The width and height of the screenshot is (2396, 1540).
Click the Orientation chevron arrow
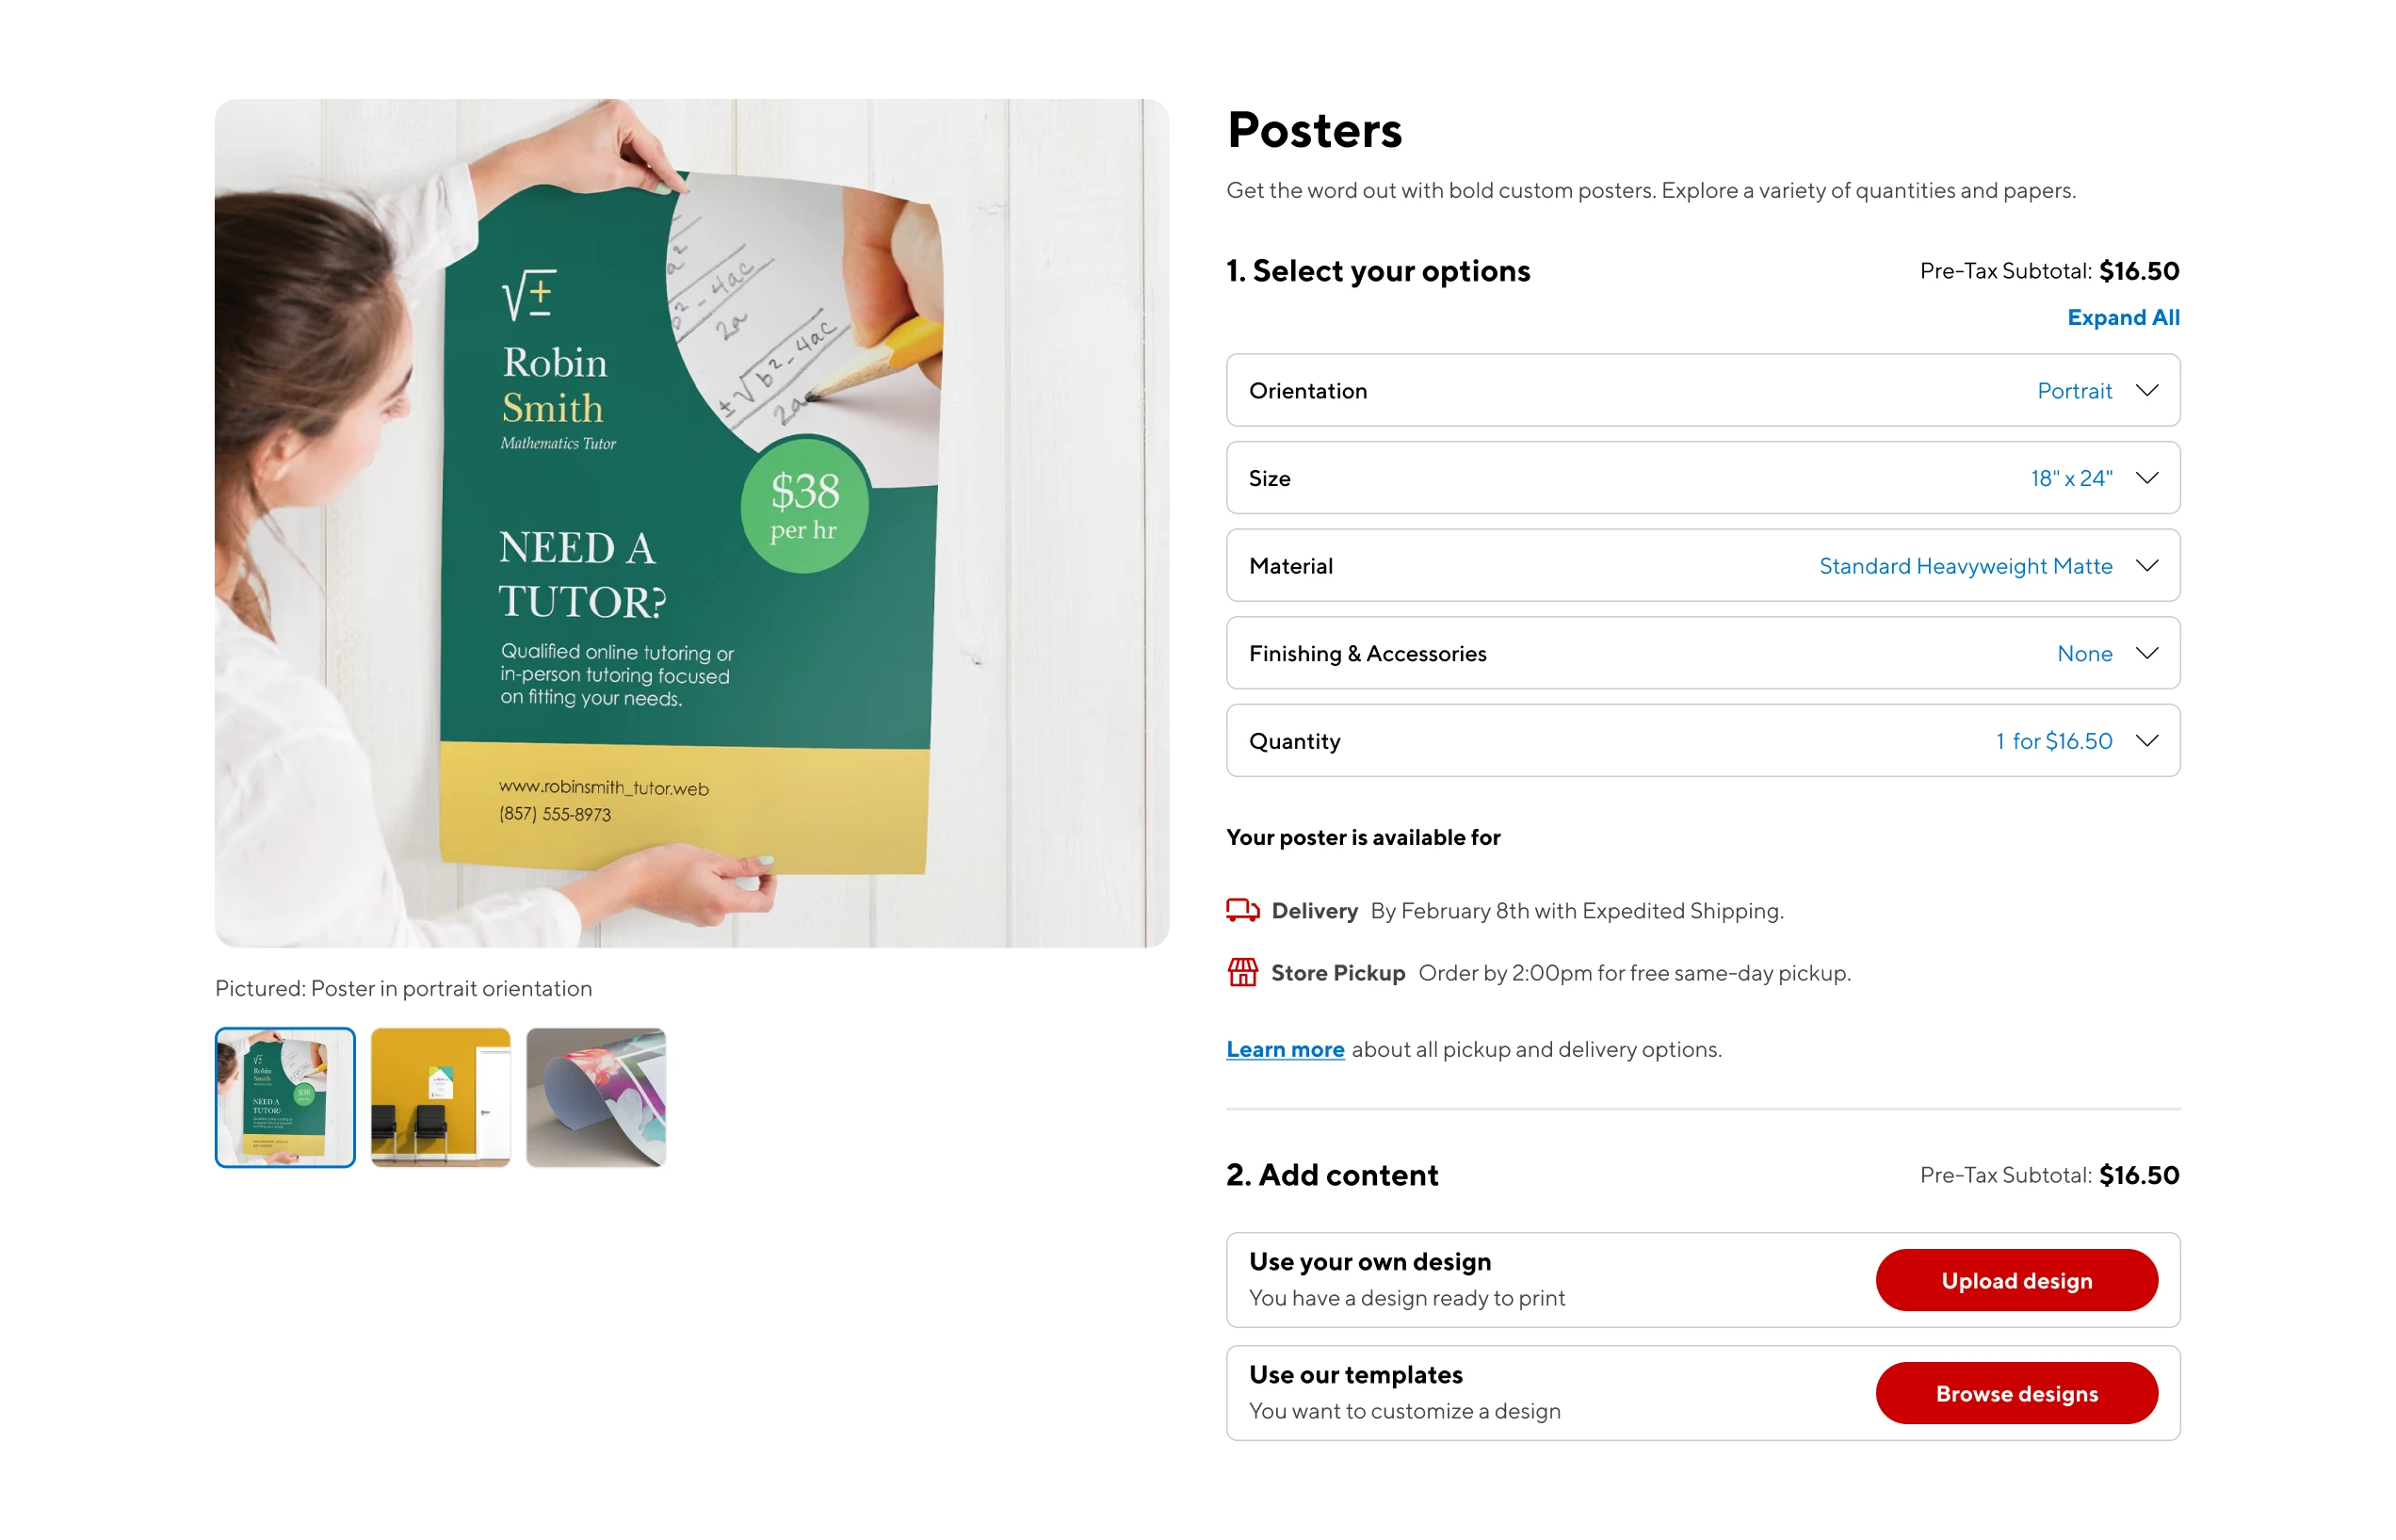[x=2146, y=390]
